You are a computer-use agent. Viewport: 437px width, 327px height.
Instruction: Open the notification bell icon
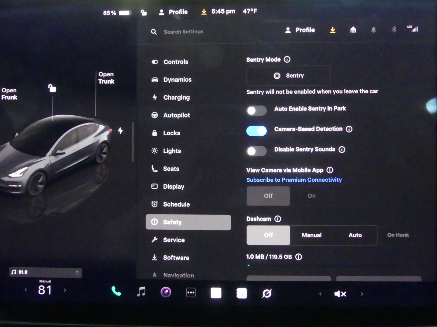click(x=373, y=30)
